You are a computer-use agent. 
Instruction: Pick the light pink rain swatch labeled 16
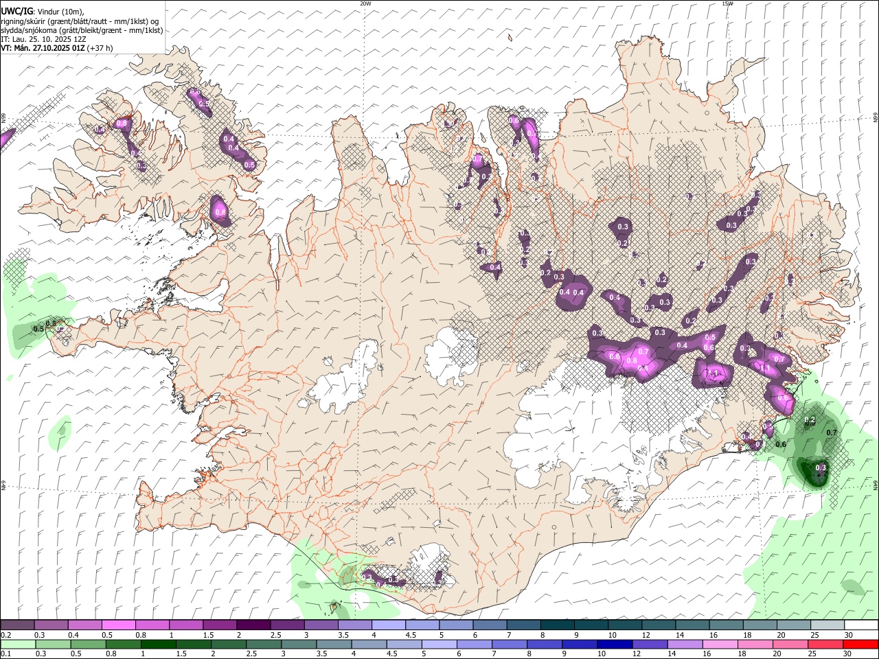pyautogui.click(x=720, y=645)
